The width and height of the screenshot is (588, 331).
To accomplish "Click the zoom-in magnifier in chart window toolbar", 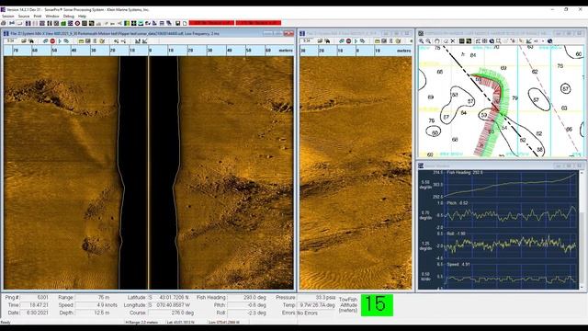I will tap(421, 40).
